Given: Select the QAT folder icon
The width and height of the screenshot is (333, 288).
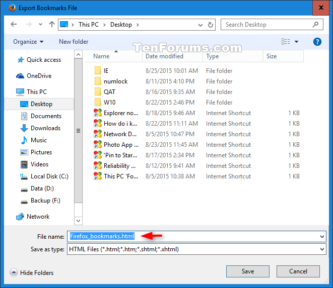Looking at the screenshot, I should click(98, 92).
